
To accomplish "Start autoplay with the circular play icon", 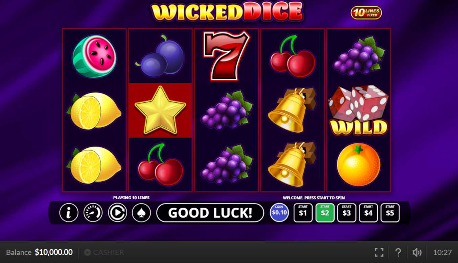I will (x=117, y=213).
